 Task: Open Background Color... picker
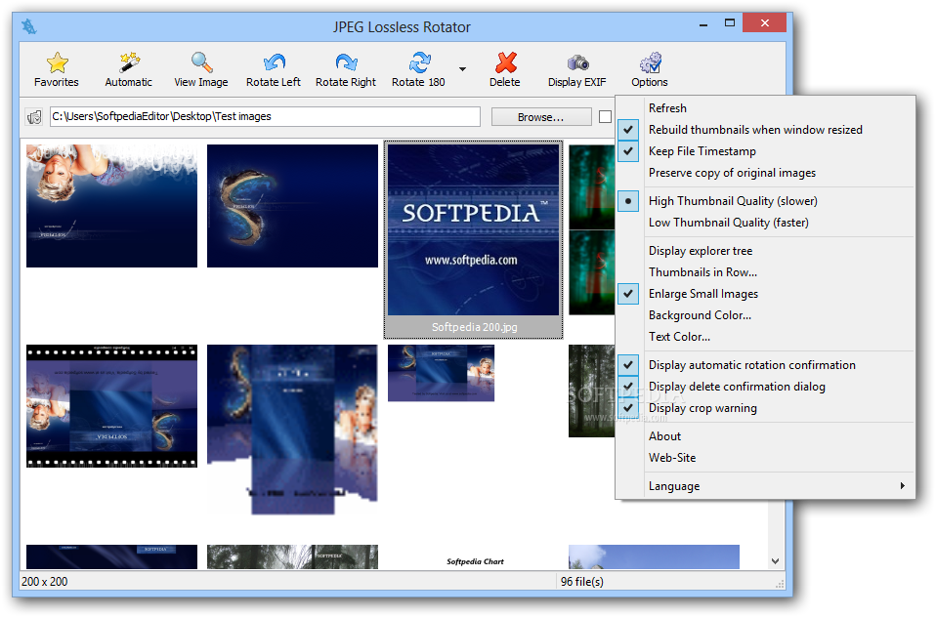click(700, 315)
